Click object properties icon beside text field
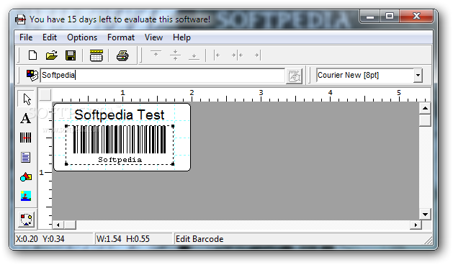This screenshot has height=265, width=453. 32,75
